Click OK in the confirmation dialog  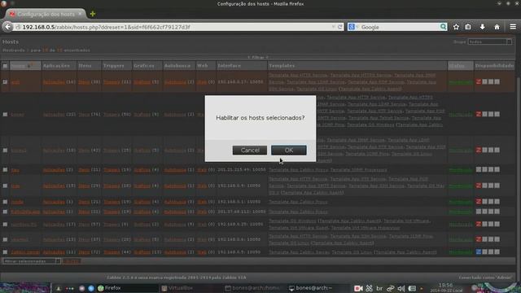pos(289,150)
